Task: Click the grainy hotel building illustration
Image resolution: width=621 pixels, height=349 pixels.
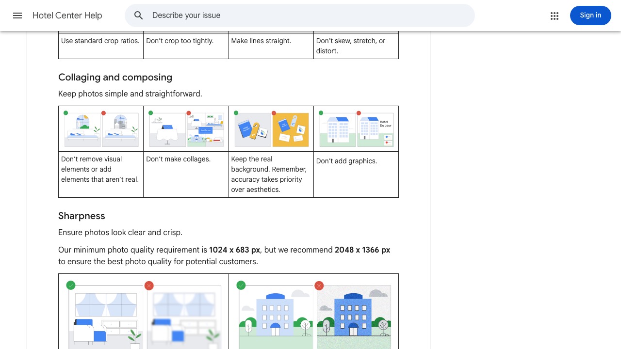Action: click(354, 317)
